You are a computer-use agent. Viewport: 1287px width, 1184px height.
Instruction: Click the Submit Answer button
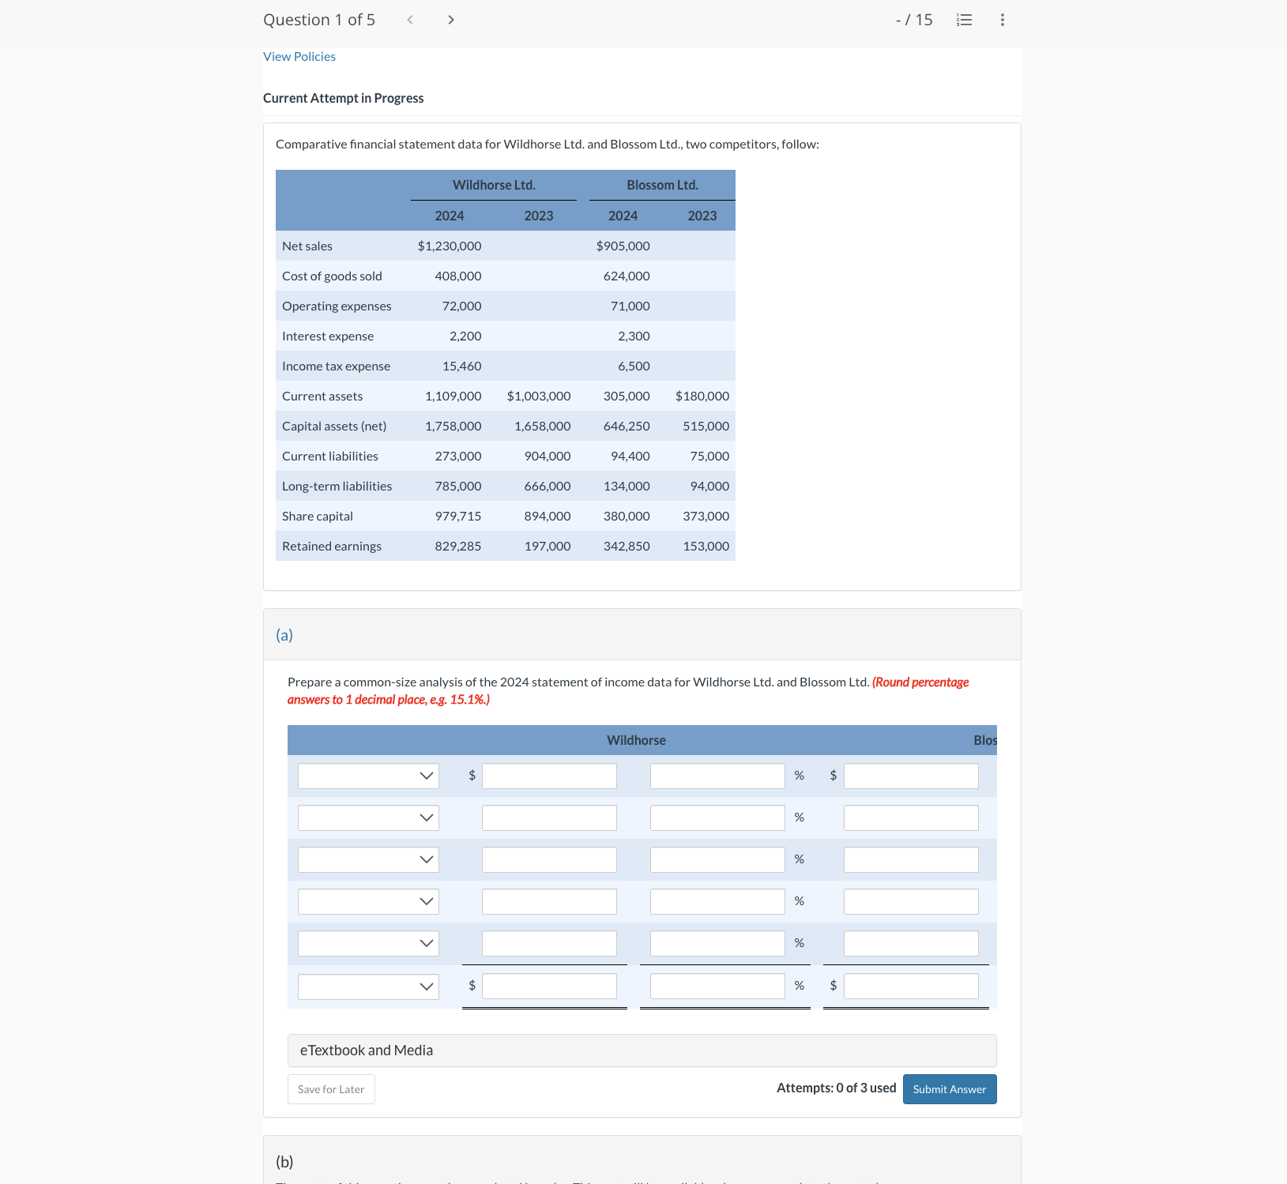949,1088
